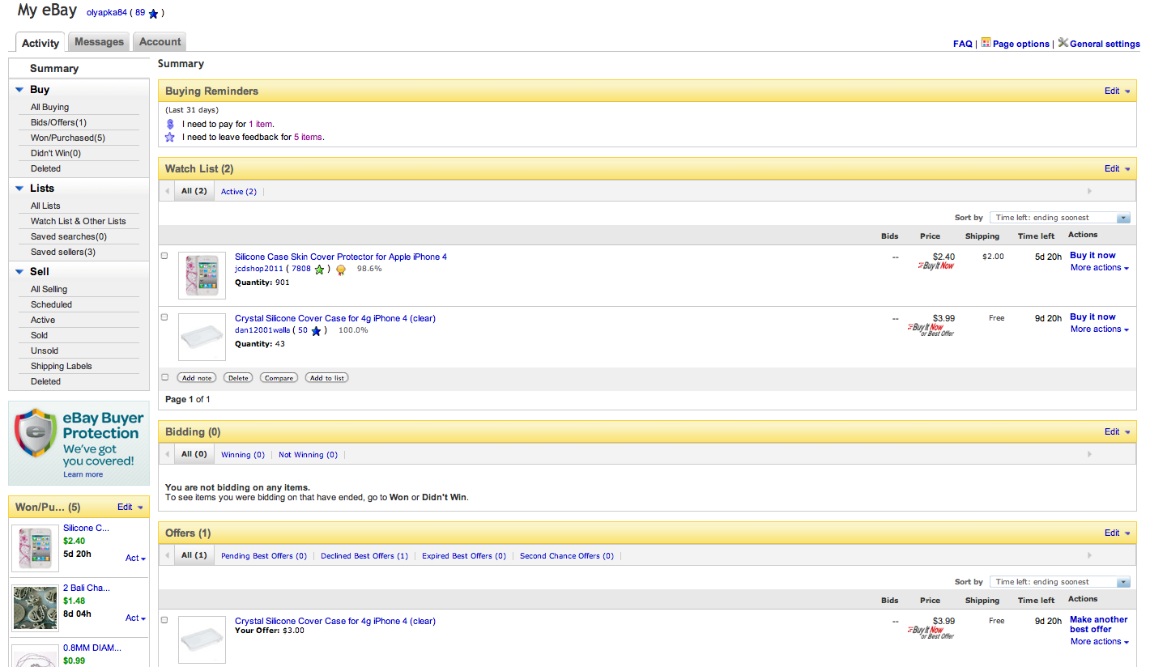Open Shipping Labels in Sell section
Image resolution: width=1150 pixels, height=667 pixels.
point(62,367)
